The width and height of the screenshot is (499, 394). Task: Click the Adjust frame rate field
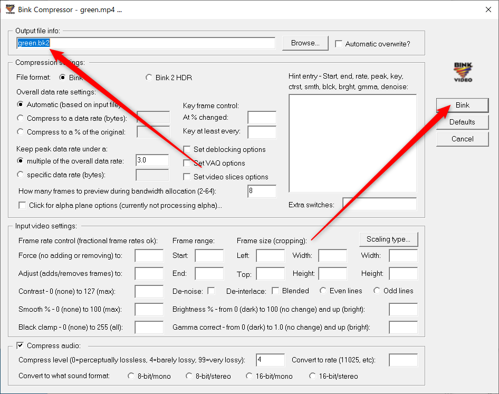pyautogui.click(x=149, y=273)
